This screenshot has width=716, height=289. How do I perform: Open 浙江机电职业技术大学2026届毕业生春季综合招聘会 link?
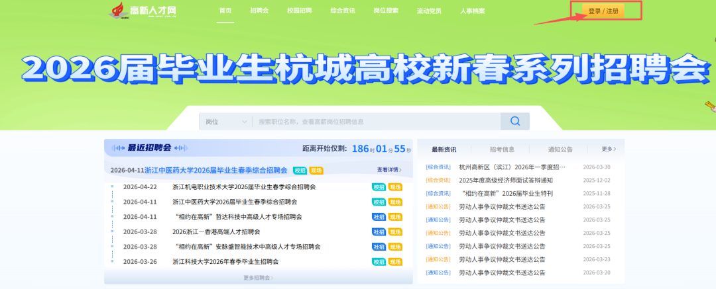point(244,187)
